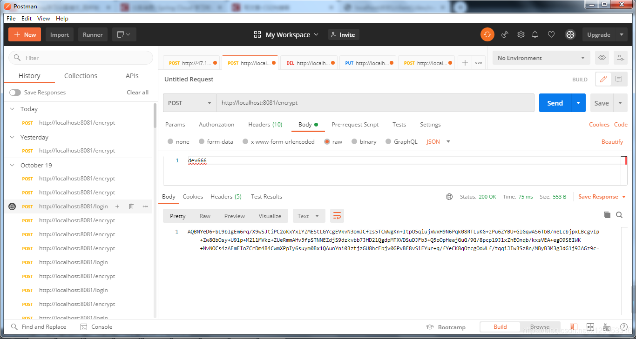This screenshot has height=339, width=636.
Task: Click the Send button
Action: pos(555,103)
